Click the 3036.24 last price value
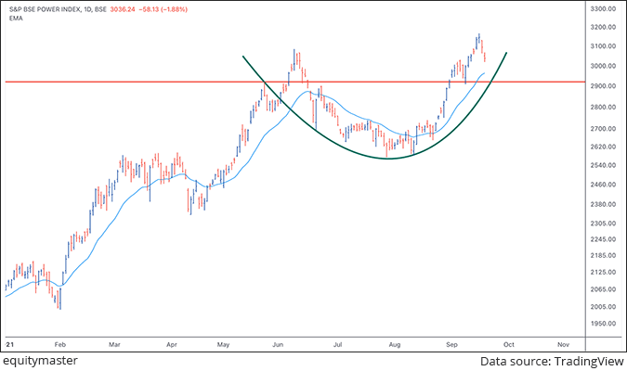This screenshot has width=627, height=371. click(123, 9)
